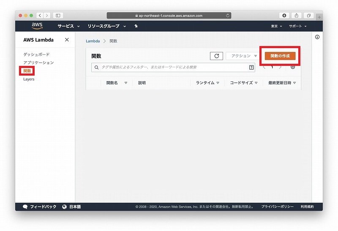Open the pin shortcuts icon in navbar
The height and width of the screenshot is (231, 338).
coord(136,26)
